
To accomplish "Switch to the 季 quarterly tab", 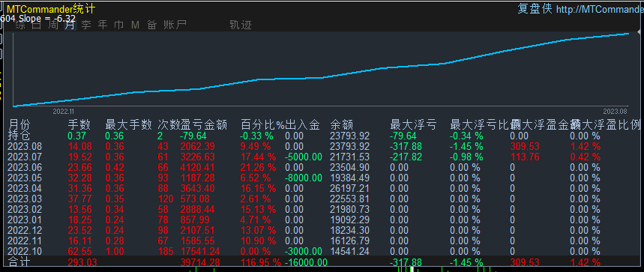I will coord(86,25).
